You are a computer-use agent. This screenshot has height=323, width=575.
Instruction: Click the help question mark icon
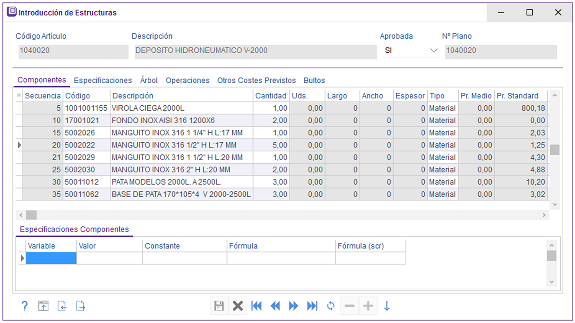click(x=25, y=306)
